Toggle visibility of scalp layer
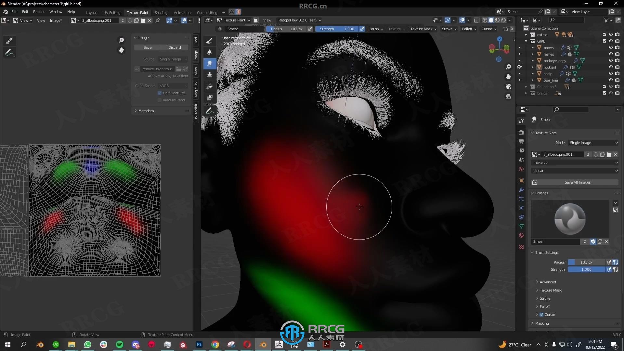Screen dimensions: 624x351 (x=609, y=73)
